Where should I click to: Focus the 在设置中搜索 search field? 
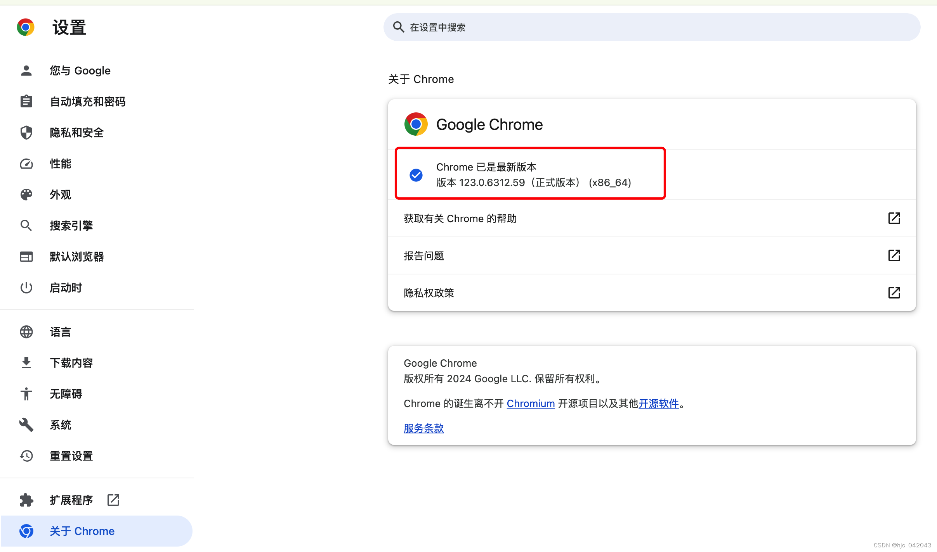pos(652,27)
